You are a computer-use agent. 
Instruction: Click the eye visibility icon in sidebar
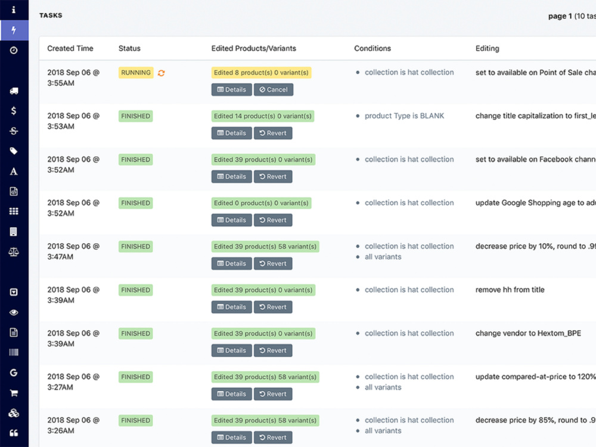[14, 312]
